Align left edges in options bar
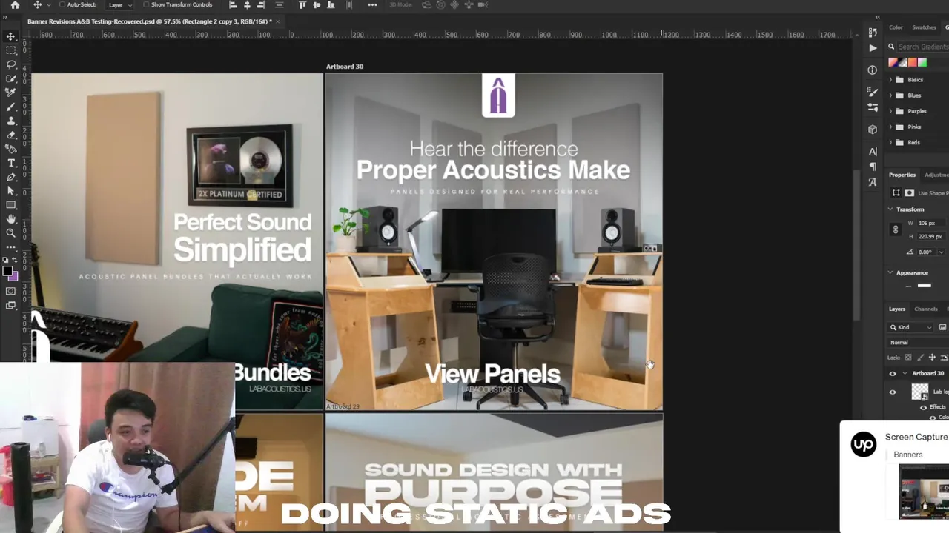 pos(233,5)
